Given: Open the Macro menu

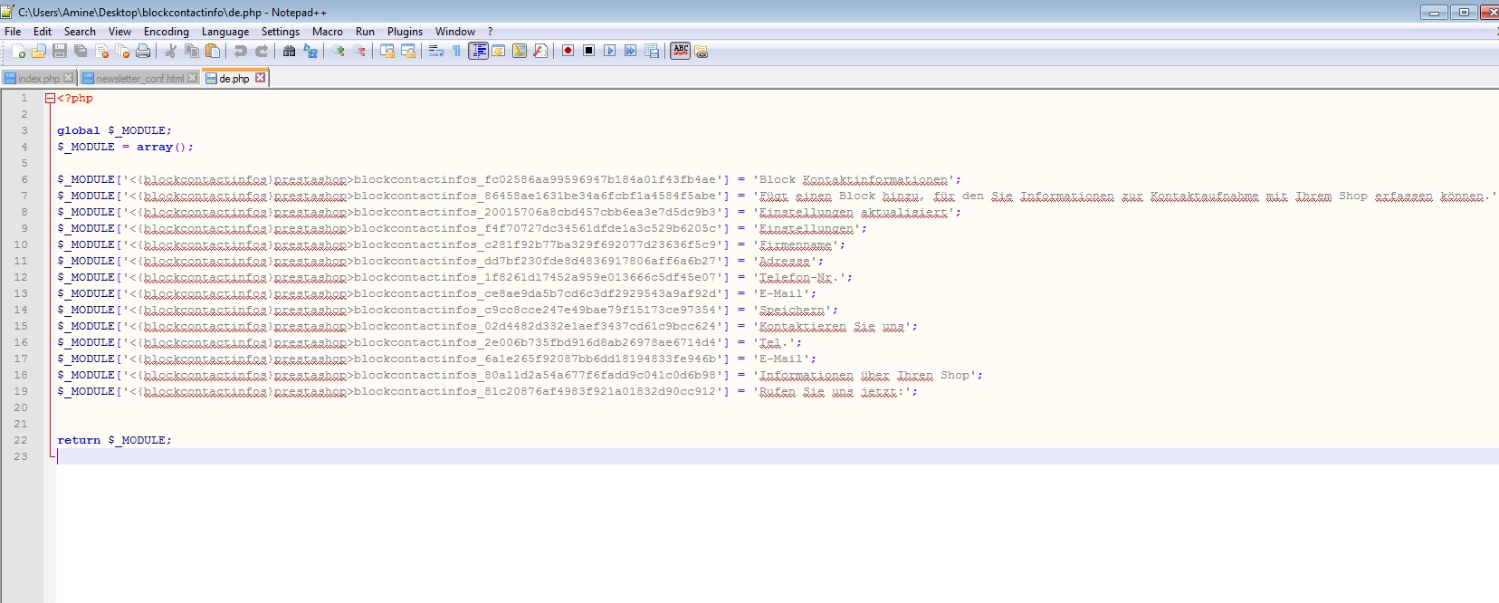Looking at the screenshot, I should point(328,32).
